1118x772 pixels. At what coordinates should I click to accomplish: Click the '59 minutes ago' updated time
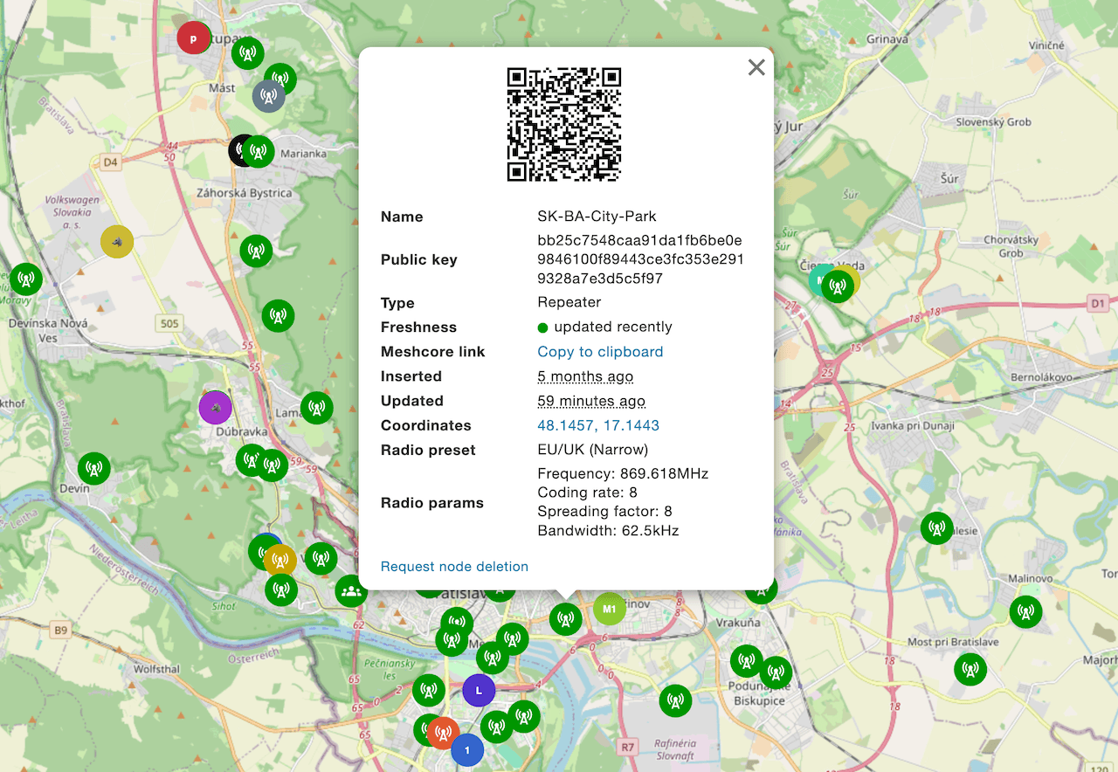point(591,401)
